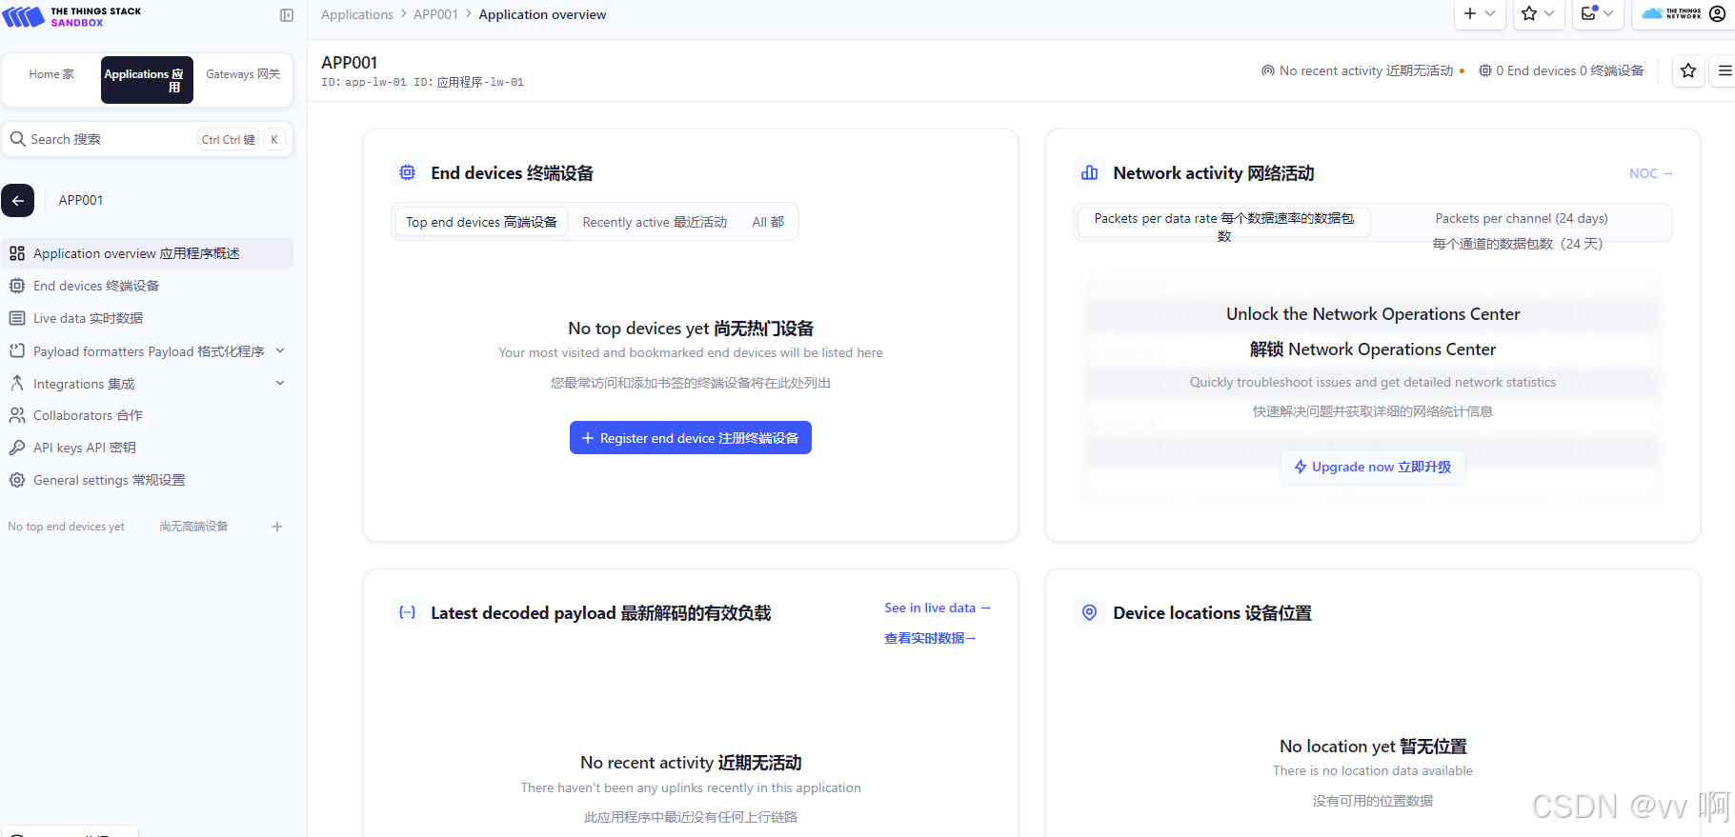This screenshot has width=1735, height=837.
Task: Open Collaborators in sidebar menu
Action: pyautogui.click(x=148, y=415)
